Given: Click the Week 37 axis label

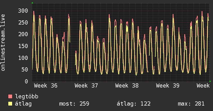Looking at the screenshot, I should (x=86, y=86).
